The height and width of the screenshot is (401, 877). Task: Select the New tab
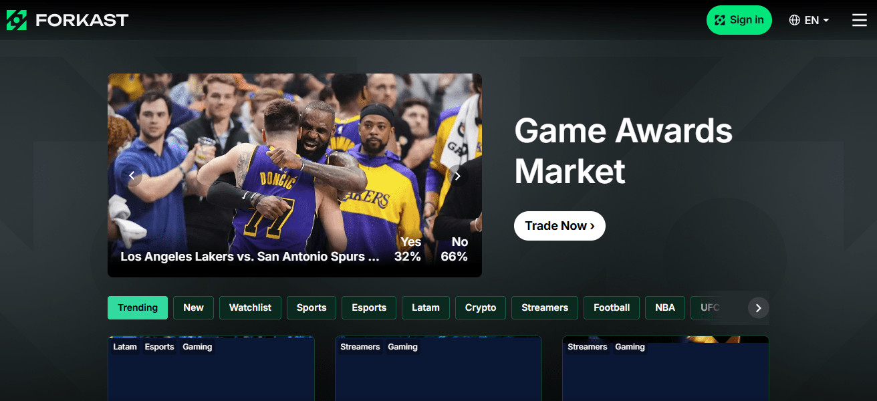193,307
